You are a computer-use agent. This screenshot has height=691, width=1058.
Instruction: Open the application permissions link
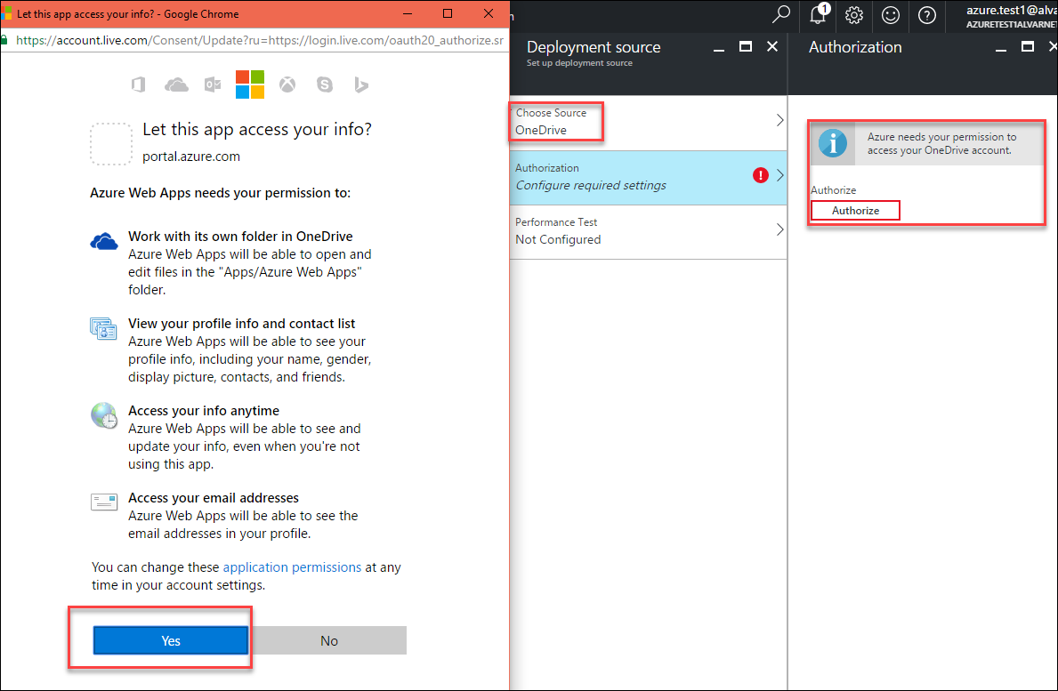coord(292,567)
